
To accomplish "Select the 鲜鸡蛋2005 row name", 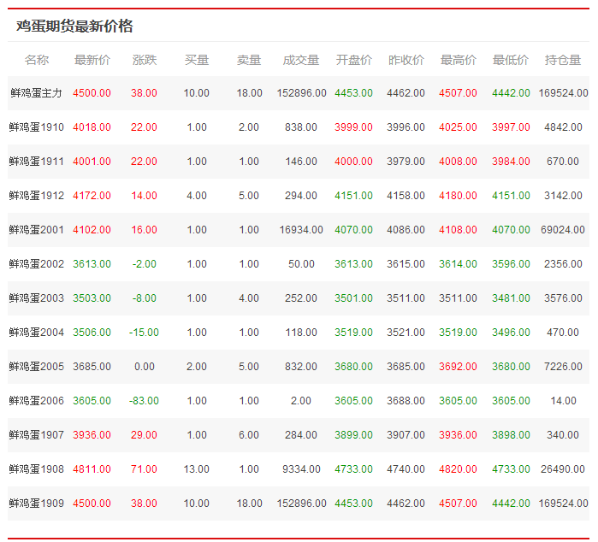I will 36,366.
